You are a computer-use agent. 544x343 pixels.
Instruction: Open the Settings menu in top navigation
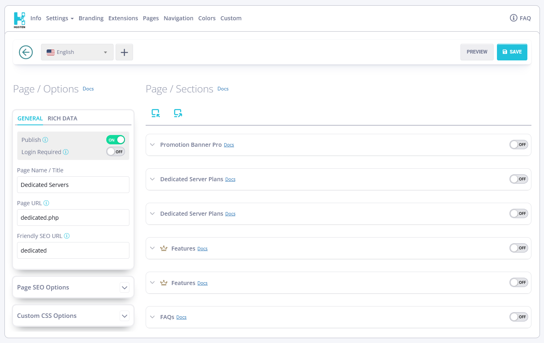(x=60, y=18)
